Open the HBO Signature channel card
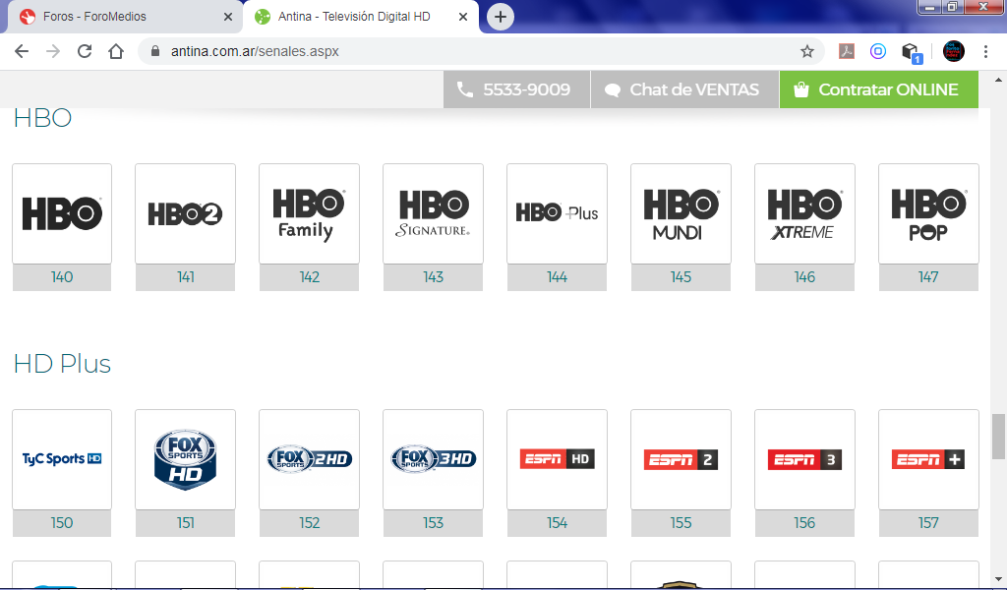The height and width of the screenshot is (590, 1007). click(433, 213)
